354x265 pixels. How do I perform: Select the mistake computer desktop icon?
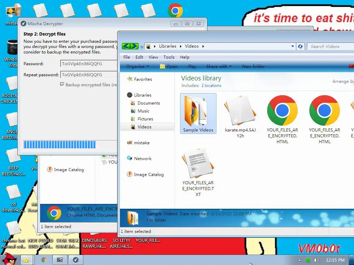13,10
